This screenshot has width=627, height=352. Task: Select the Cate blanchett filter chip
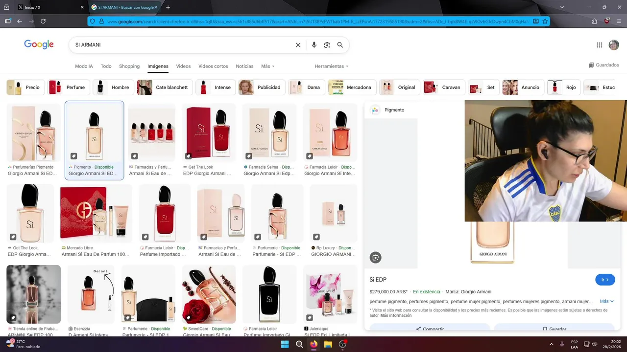(x=165, y=88)
